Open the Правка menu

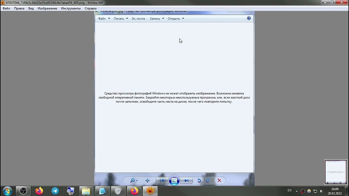(x=19, y=8)
